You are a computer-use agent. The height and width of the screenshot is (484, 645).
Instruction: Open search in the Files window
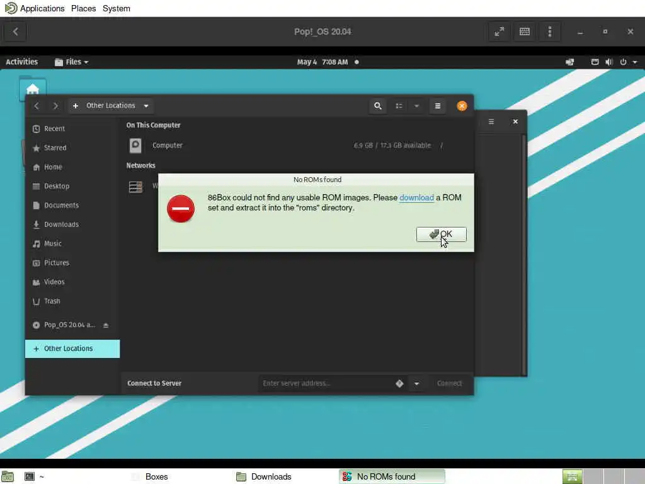378,106
